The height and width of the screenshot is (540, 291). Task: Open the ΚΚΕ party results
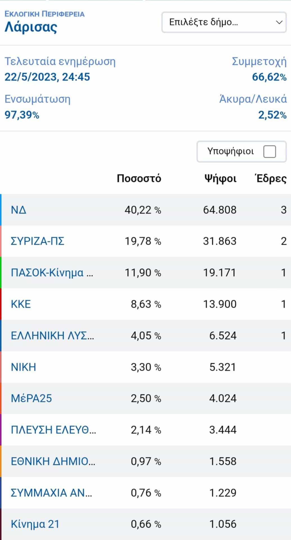(x=21, y=304)
